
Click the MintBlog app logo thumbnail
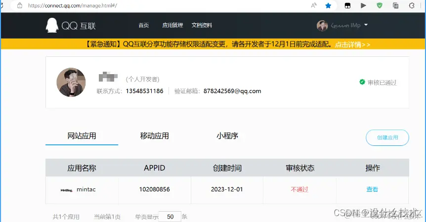pyautogui.click(x=67, y=190)
